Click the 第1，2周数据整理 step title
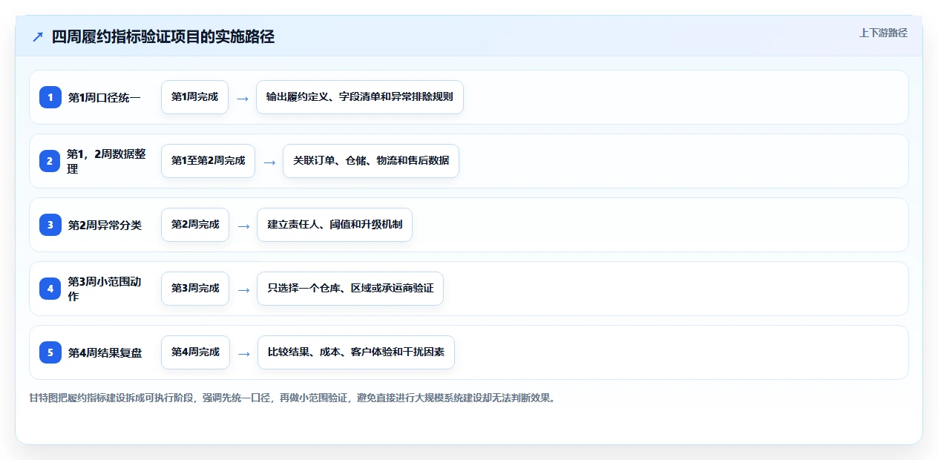 click(x=106, y=161)
